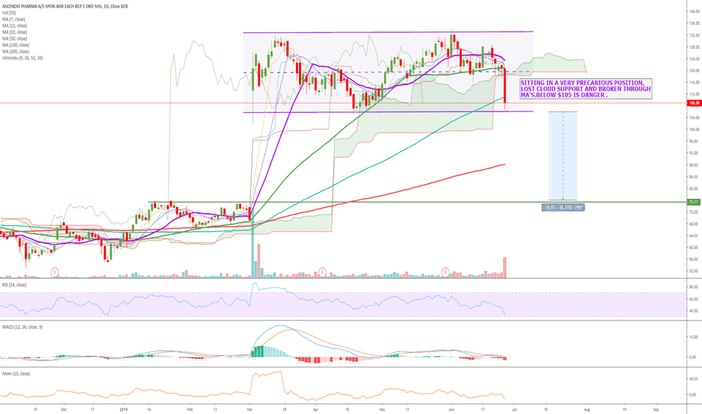Click the May label on the time axis
Image resolution: width=702 pixels, height=414 pixels.
tap(382, 409)
